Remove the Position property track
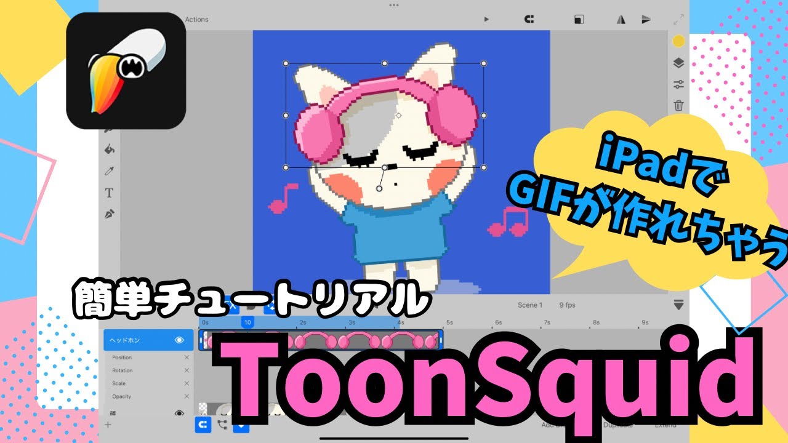This screenshot has width=788, height=443. coord(187,357)
